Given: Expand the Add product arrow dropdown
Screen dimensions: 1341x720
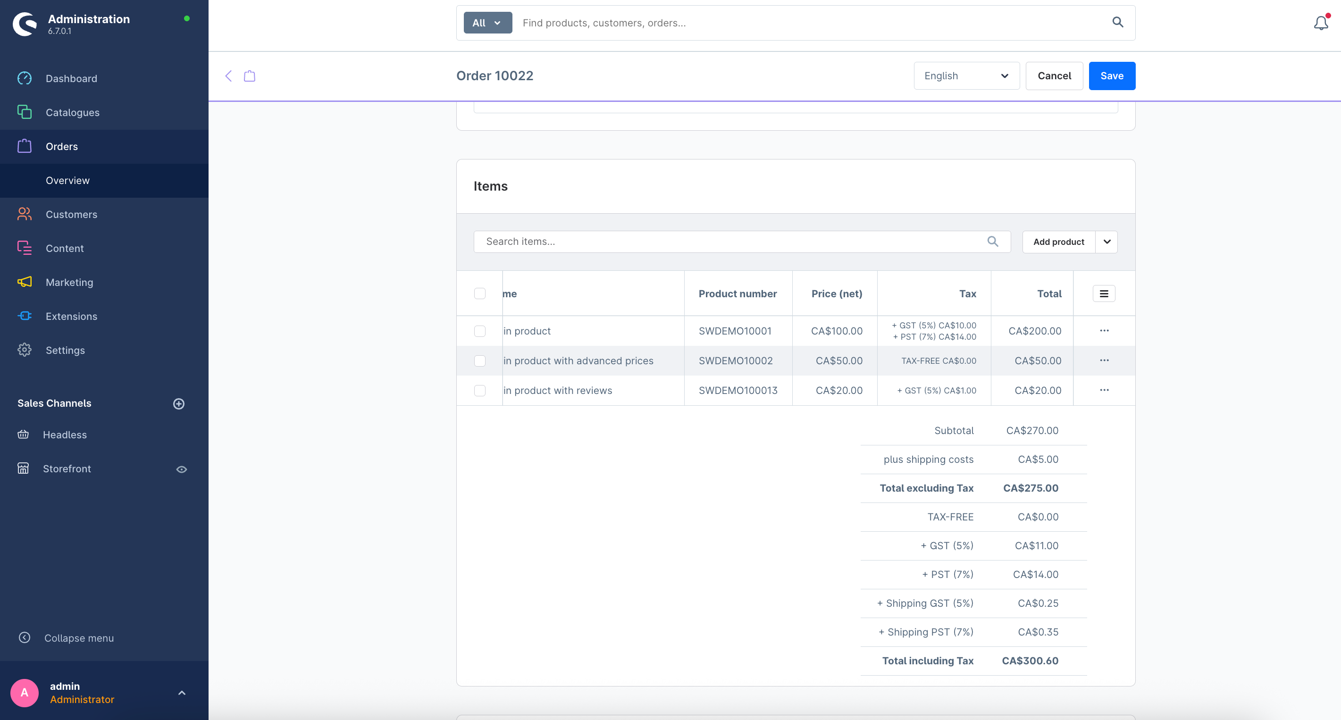Looking at the screenshot, I should coord(1107,242).
